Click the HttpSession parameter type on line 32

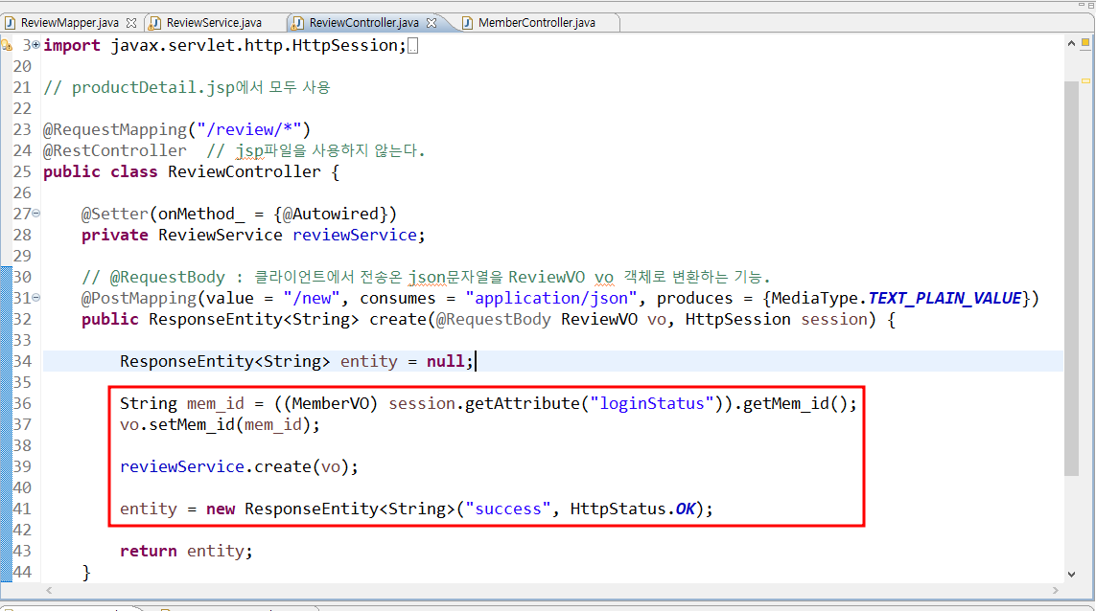coord(737,319)
